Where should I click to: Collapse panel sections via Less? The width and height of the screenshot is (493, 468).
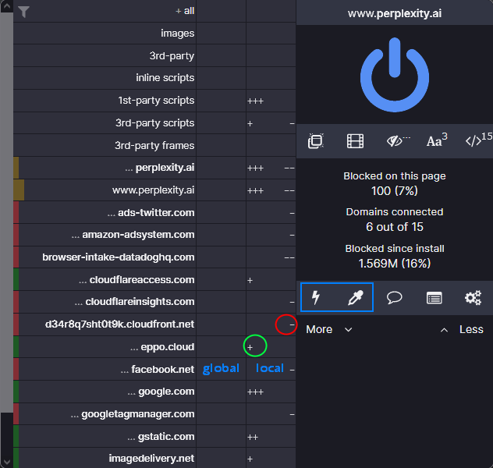pos(462,329)
